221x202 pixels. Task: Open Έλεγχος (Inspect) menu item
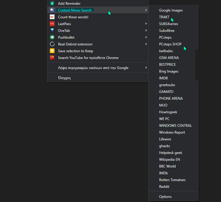tap(98, 78)
